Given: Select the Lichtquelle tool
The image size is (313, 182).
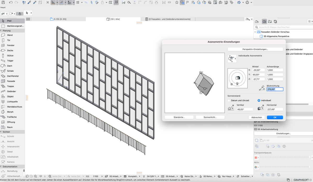Looking at the screenshot, I should tap(12, 101).
